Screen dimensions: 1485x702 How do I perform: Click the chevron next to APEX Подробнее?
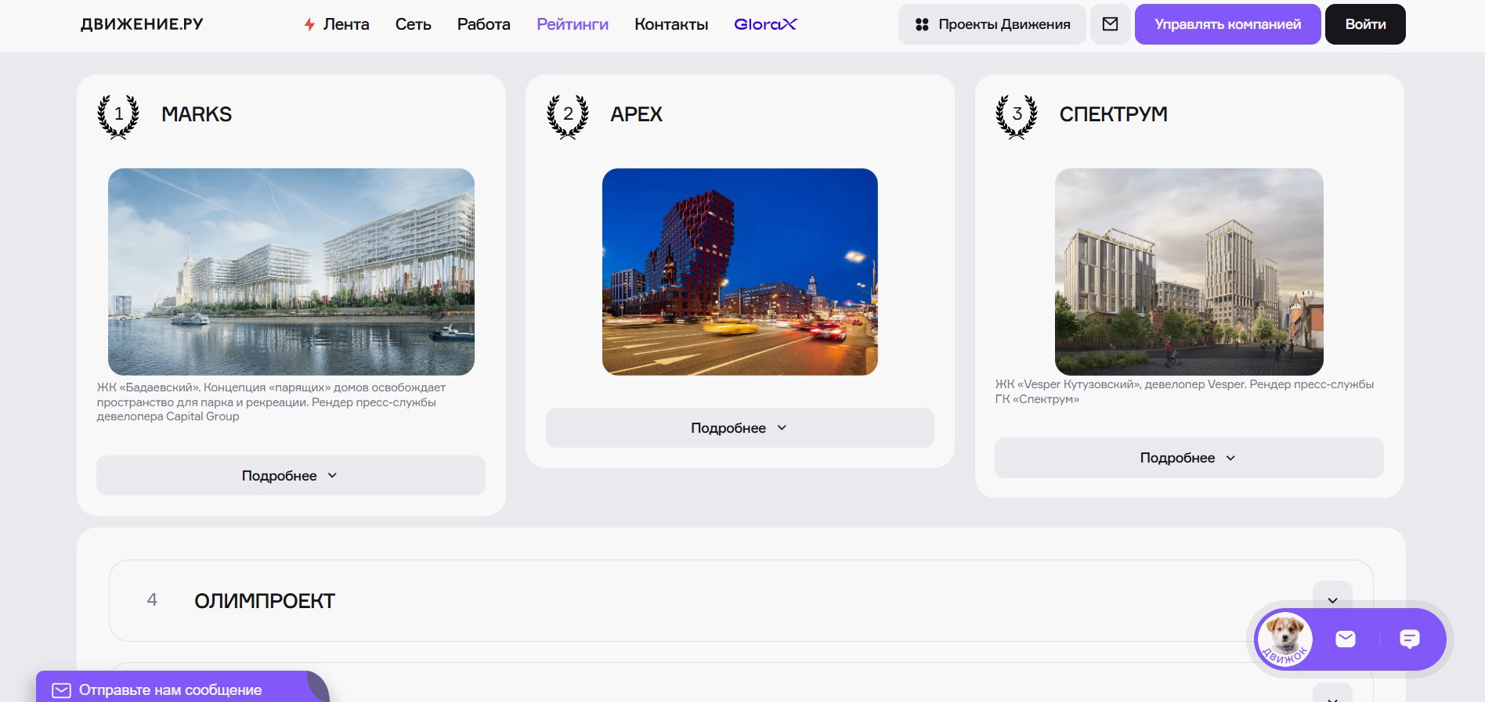[782, 428]
